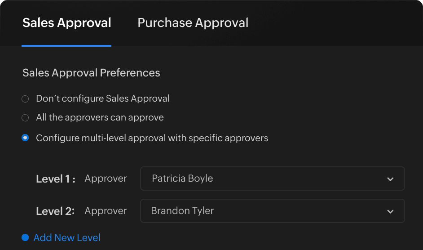The height and width of the screenshot is (250, 423).
Task: Open the Sales Approval tab
Action: (x=66, y=23)
